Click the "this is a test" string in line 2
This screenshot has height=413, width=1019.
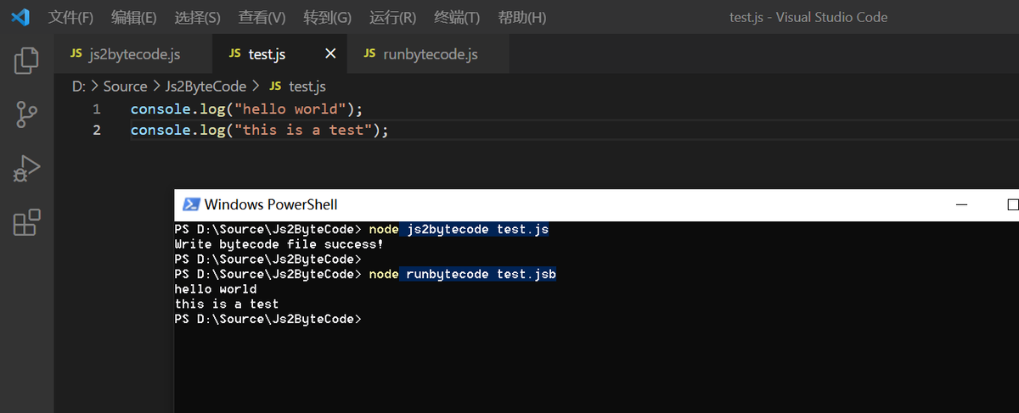[305, 131]
